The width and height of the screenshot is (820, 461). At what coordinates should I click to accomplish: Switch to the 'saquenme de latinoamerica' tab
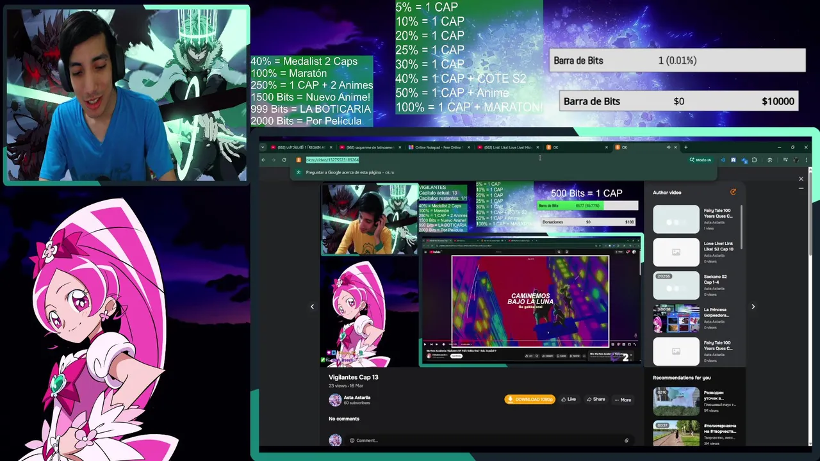point(370,147)
